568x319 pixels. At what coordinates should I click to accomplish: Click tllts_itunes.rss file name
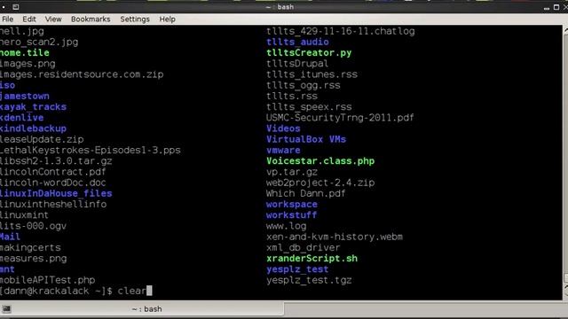[x=312, y=74]
